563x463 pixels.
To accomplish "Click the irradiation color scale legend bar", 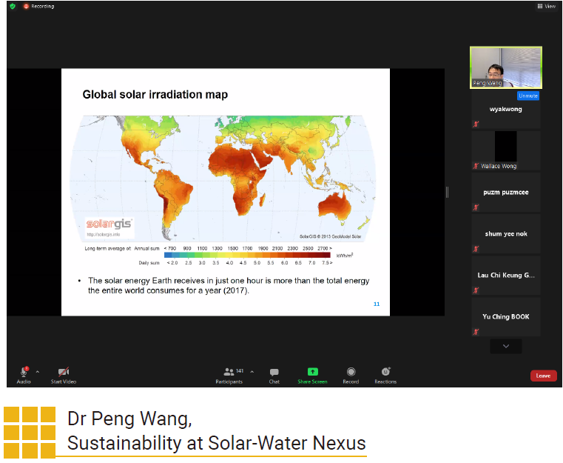I will [247, 256].
